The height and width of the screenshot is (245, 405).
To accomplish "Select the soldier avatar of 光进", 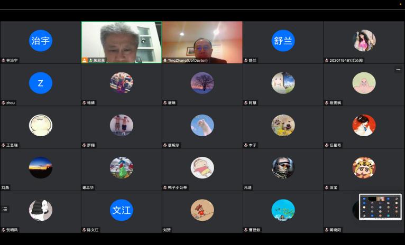I will point(283,167).
